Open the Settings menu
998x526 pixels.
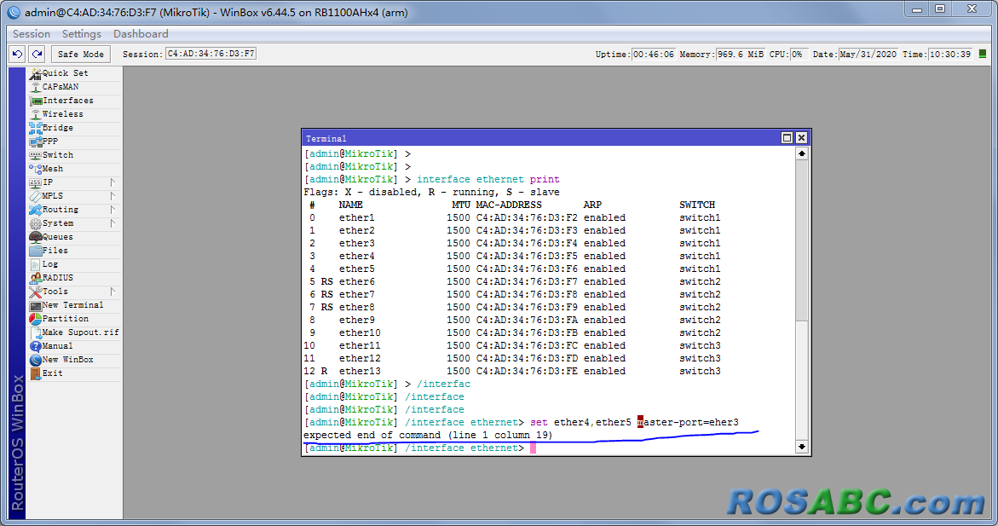point(82,34)
